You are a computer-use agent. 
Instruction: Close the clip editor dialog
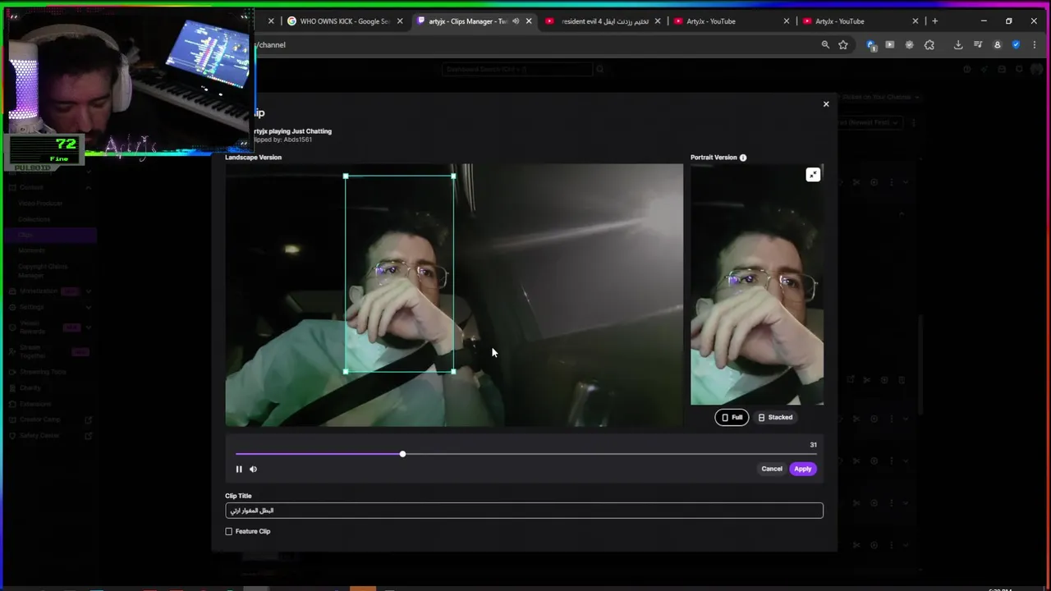[x=826, y=104]
